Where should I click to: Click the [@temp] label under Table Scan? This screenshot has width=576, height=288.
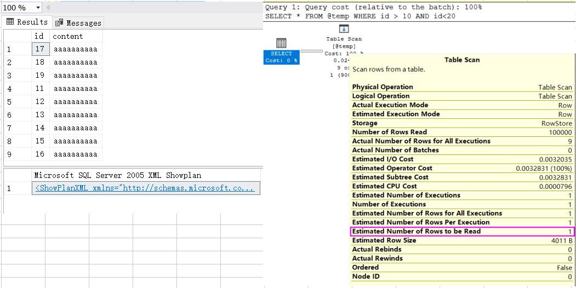pyautogui.click(x=344, y=47)
